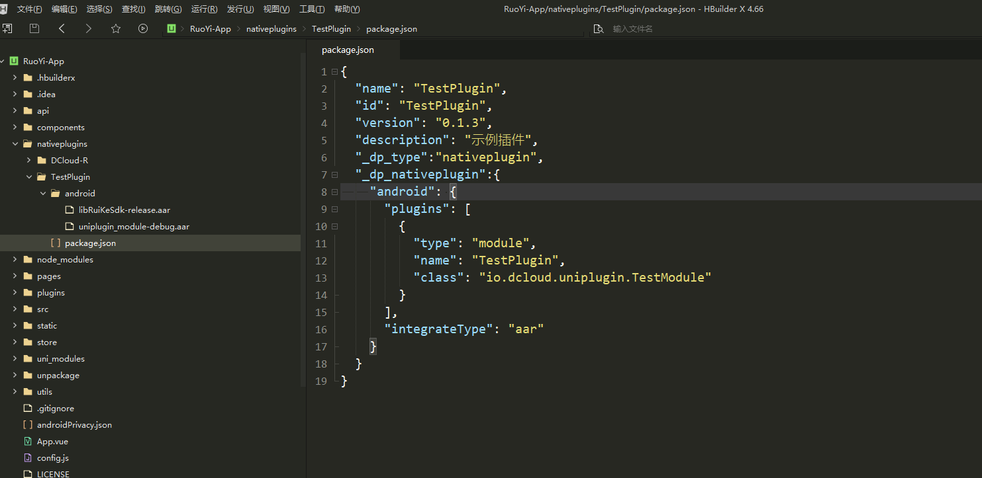Collapse the RuoYi-App project root

coord(3,61)
